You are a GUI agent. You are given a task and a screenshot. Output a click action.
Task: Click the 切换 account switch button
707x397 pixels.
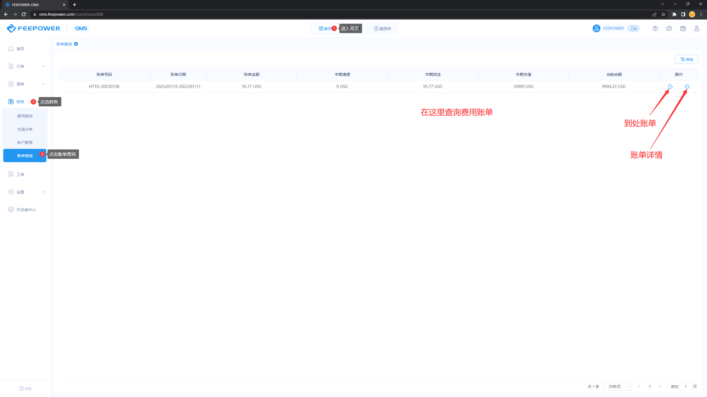coord(633,28)
